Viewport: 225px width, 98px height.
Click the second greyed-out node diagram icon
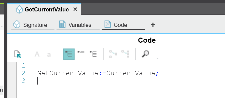pyautogui.click(x=125, y=54)
